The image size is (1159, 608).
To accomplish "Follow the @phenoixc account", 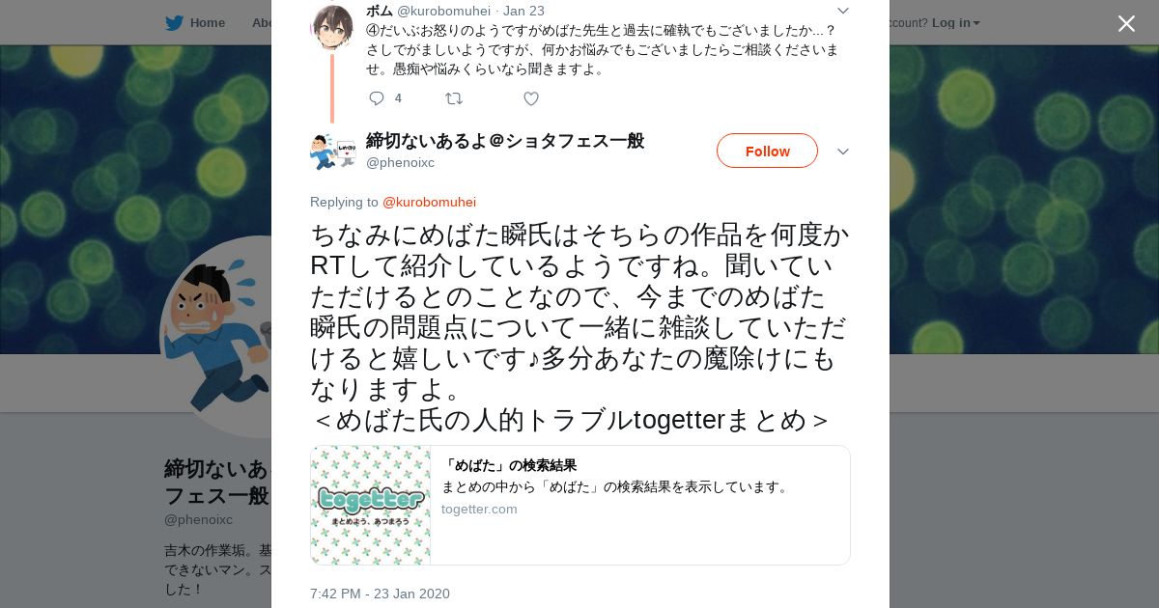I will point(767,151).
